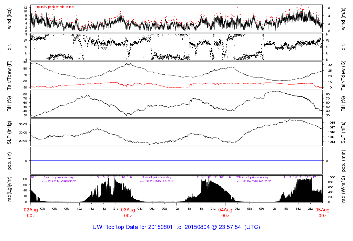Screen dimensions: 353x241
Task: Select the '27.62 MJoules/m^2' radiation sum
Action: pyautogui.click(x=62, y=181)
